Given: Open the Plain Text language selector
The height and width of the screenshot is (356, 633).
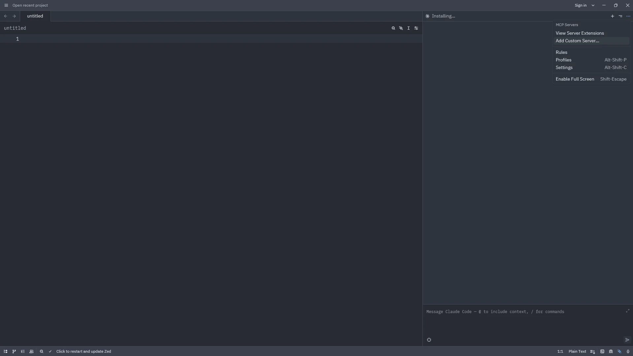Looking at the screenshot, I should coord(577,351).
